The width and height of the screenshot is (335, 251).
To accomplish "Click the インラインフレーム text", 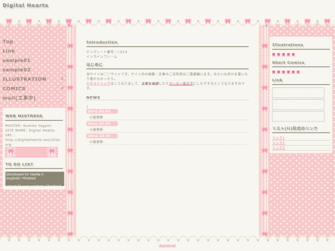I will (x=102, y=56).
